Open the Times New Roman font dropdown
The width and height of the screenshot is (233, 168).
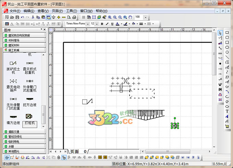pos(87,24)
